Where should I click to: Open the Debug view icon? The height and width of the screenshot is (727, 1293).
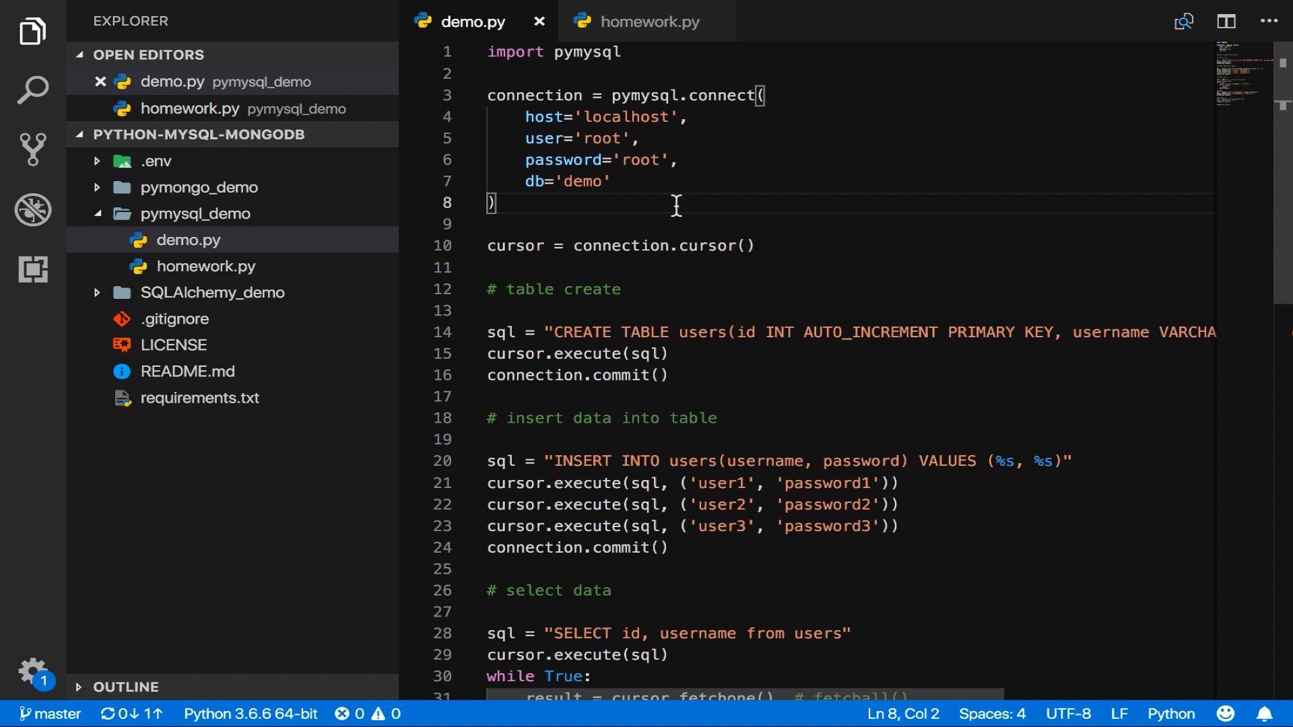click(x=32, y=209)
